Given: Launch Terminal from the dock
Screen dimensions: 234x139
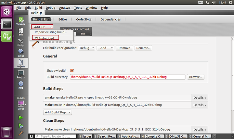Looking at the screenshot, I should (7, 24).
